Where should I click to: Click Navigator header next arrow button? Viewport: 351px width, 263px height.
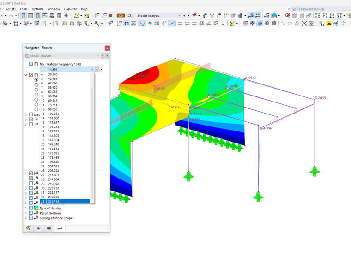(107, 56)
